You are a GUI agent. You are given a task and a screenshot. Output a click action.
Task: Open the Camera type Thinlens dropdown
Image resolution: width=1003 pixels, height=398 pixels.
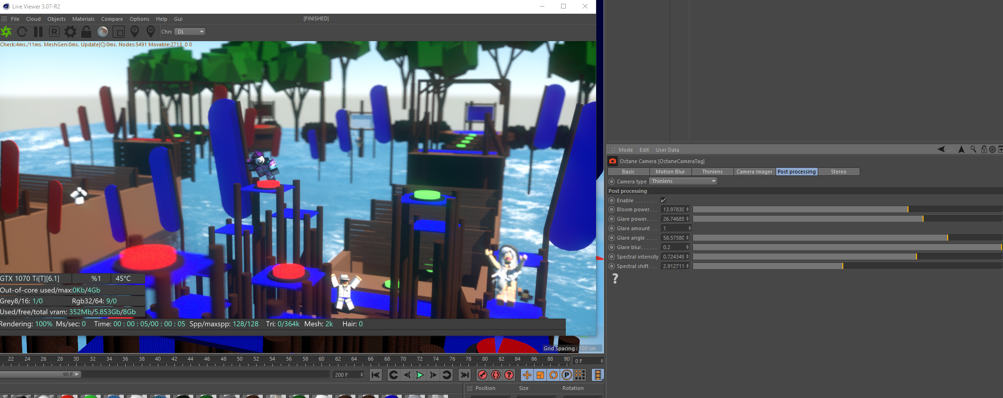click(683, 181)
